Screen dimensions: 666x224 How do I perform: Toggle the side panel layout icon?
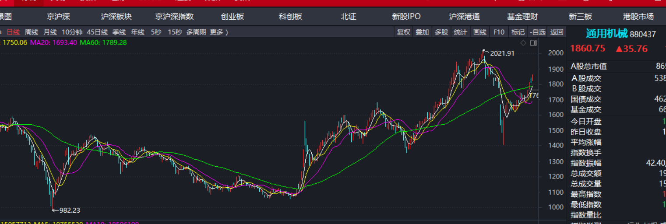pyautogui.click(x=533, y=43)
